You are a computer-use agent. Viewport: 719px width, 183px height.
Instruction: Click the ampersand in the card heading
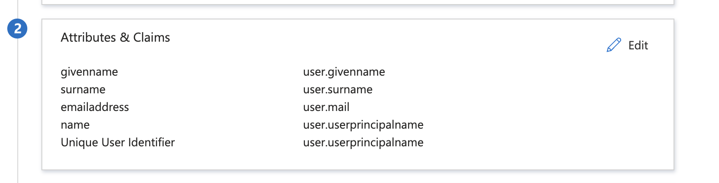[125, 38]
